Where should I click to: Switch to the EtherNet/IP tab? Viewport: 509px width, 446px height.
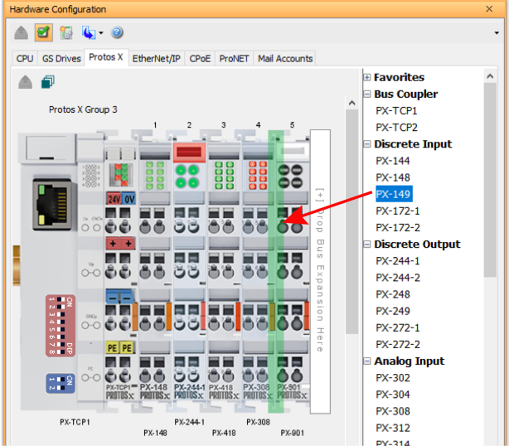point(158,58)
